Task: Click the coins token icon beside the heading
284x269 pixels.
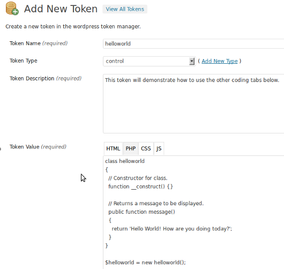Action: point(12,9)
